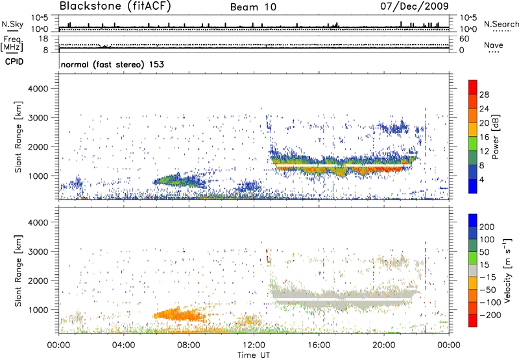Click the '18' tick on frequency axis
The height and width of the screenshot is (359, 519).
point(43,39)
